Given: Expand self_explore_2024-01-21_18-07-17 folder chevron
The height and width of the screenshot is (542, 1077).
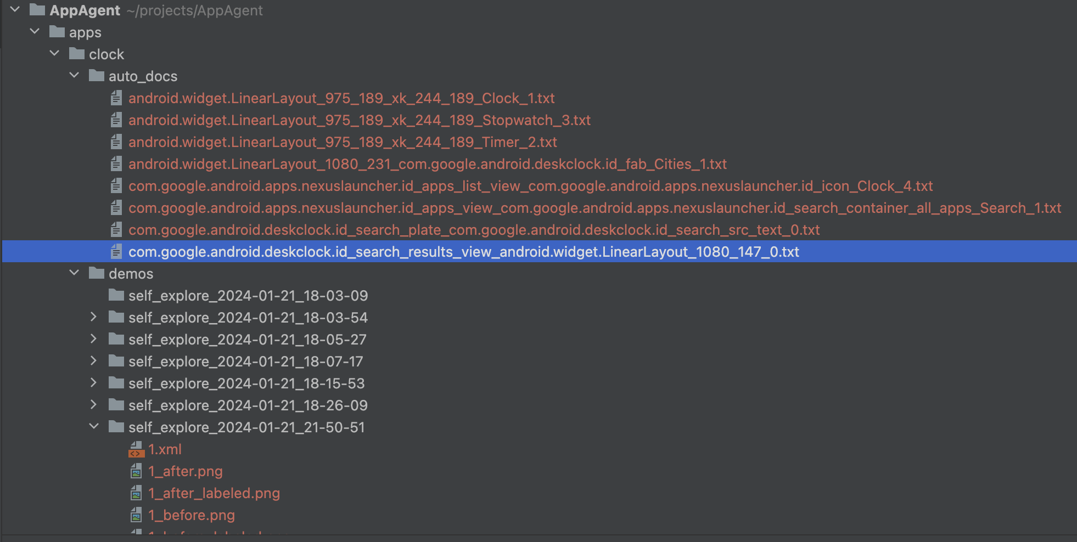Looking at the screenshot, I should coord(93,360).
